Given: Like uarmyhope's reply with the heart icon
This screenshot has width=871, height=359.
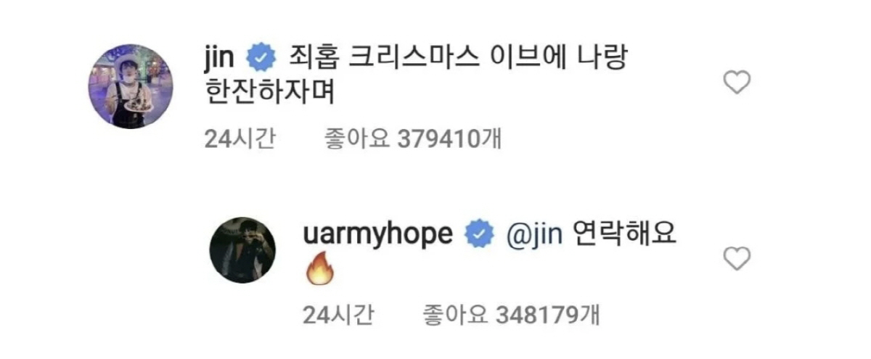Looking at the screenshot, I should click(738, 259).
